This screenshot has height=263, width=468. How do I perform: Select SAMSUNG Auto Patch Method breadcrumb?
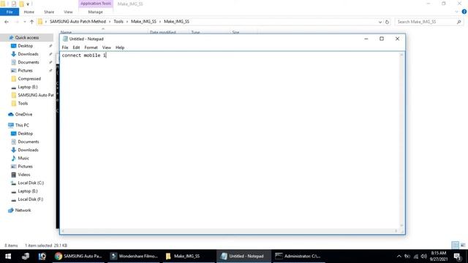[x=78, y=21]
